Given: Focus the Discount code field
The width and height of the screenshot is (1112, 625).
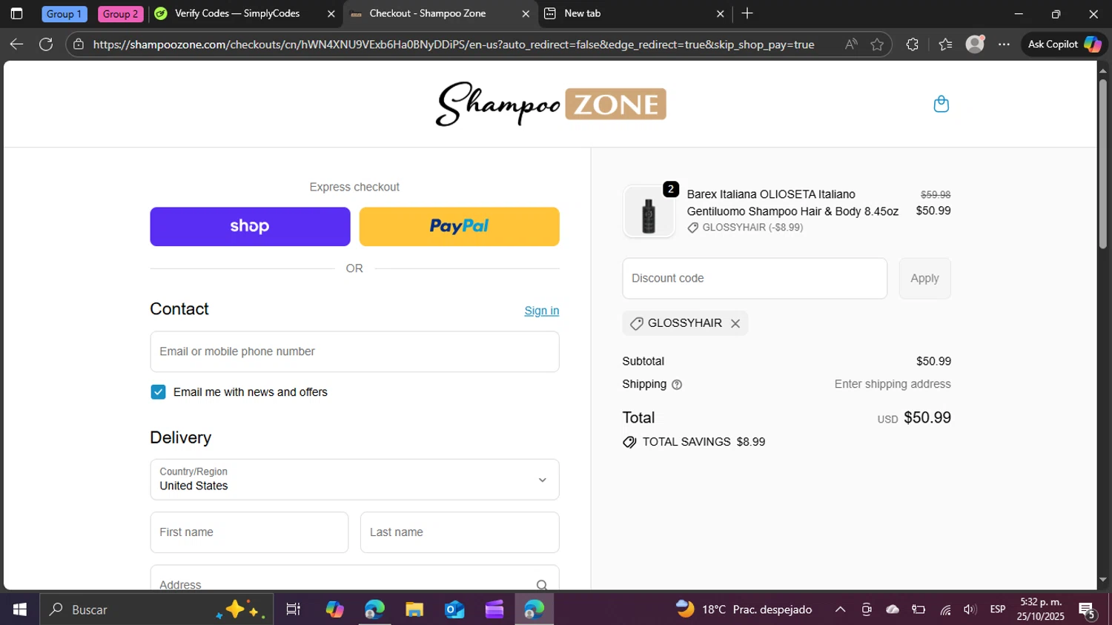Looking at the screenshot, I should [755, 278].
